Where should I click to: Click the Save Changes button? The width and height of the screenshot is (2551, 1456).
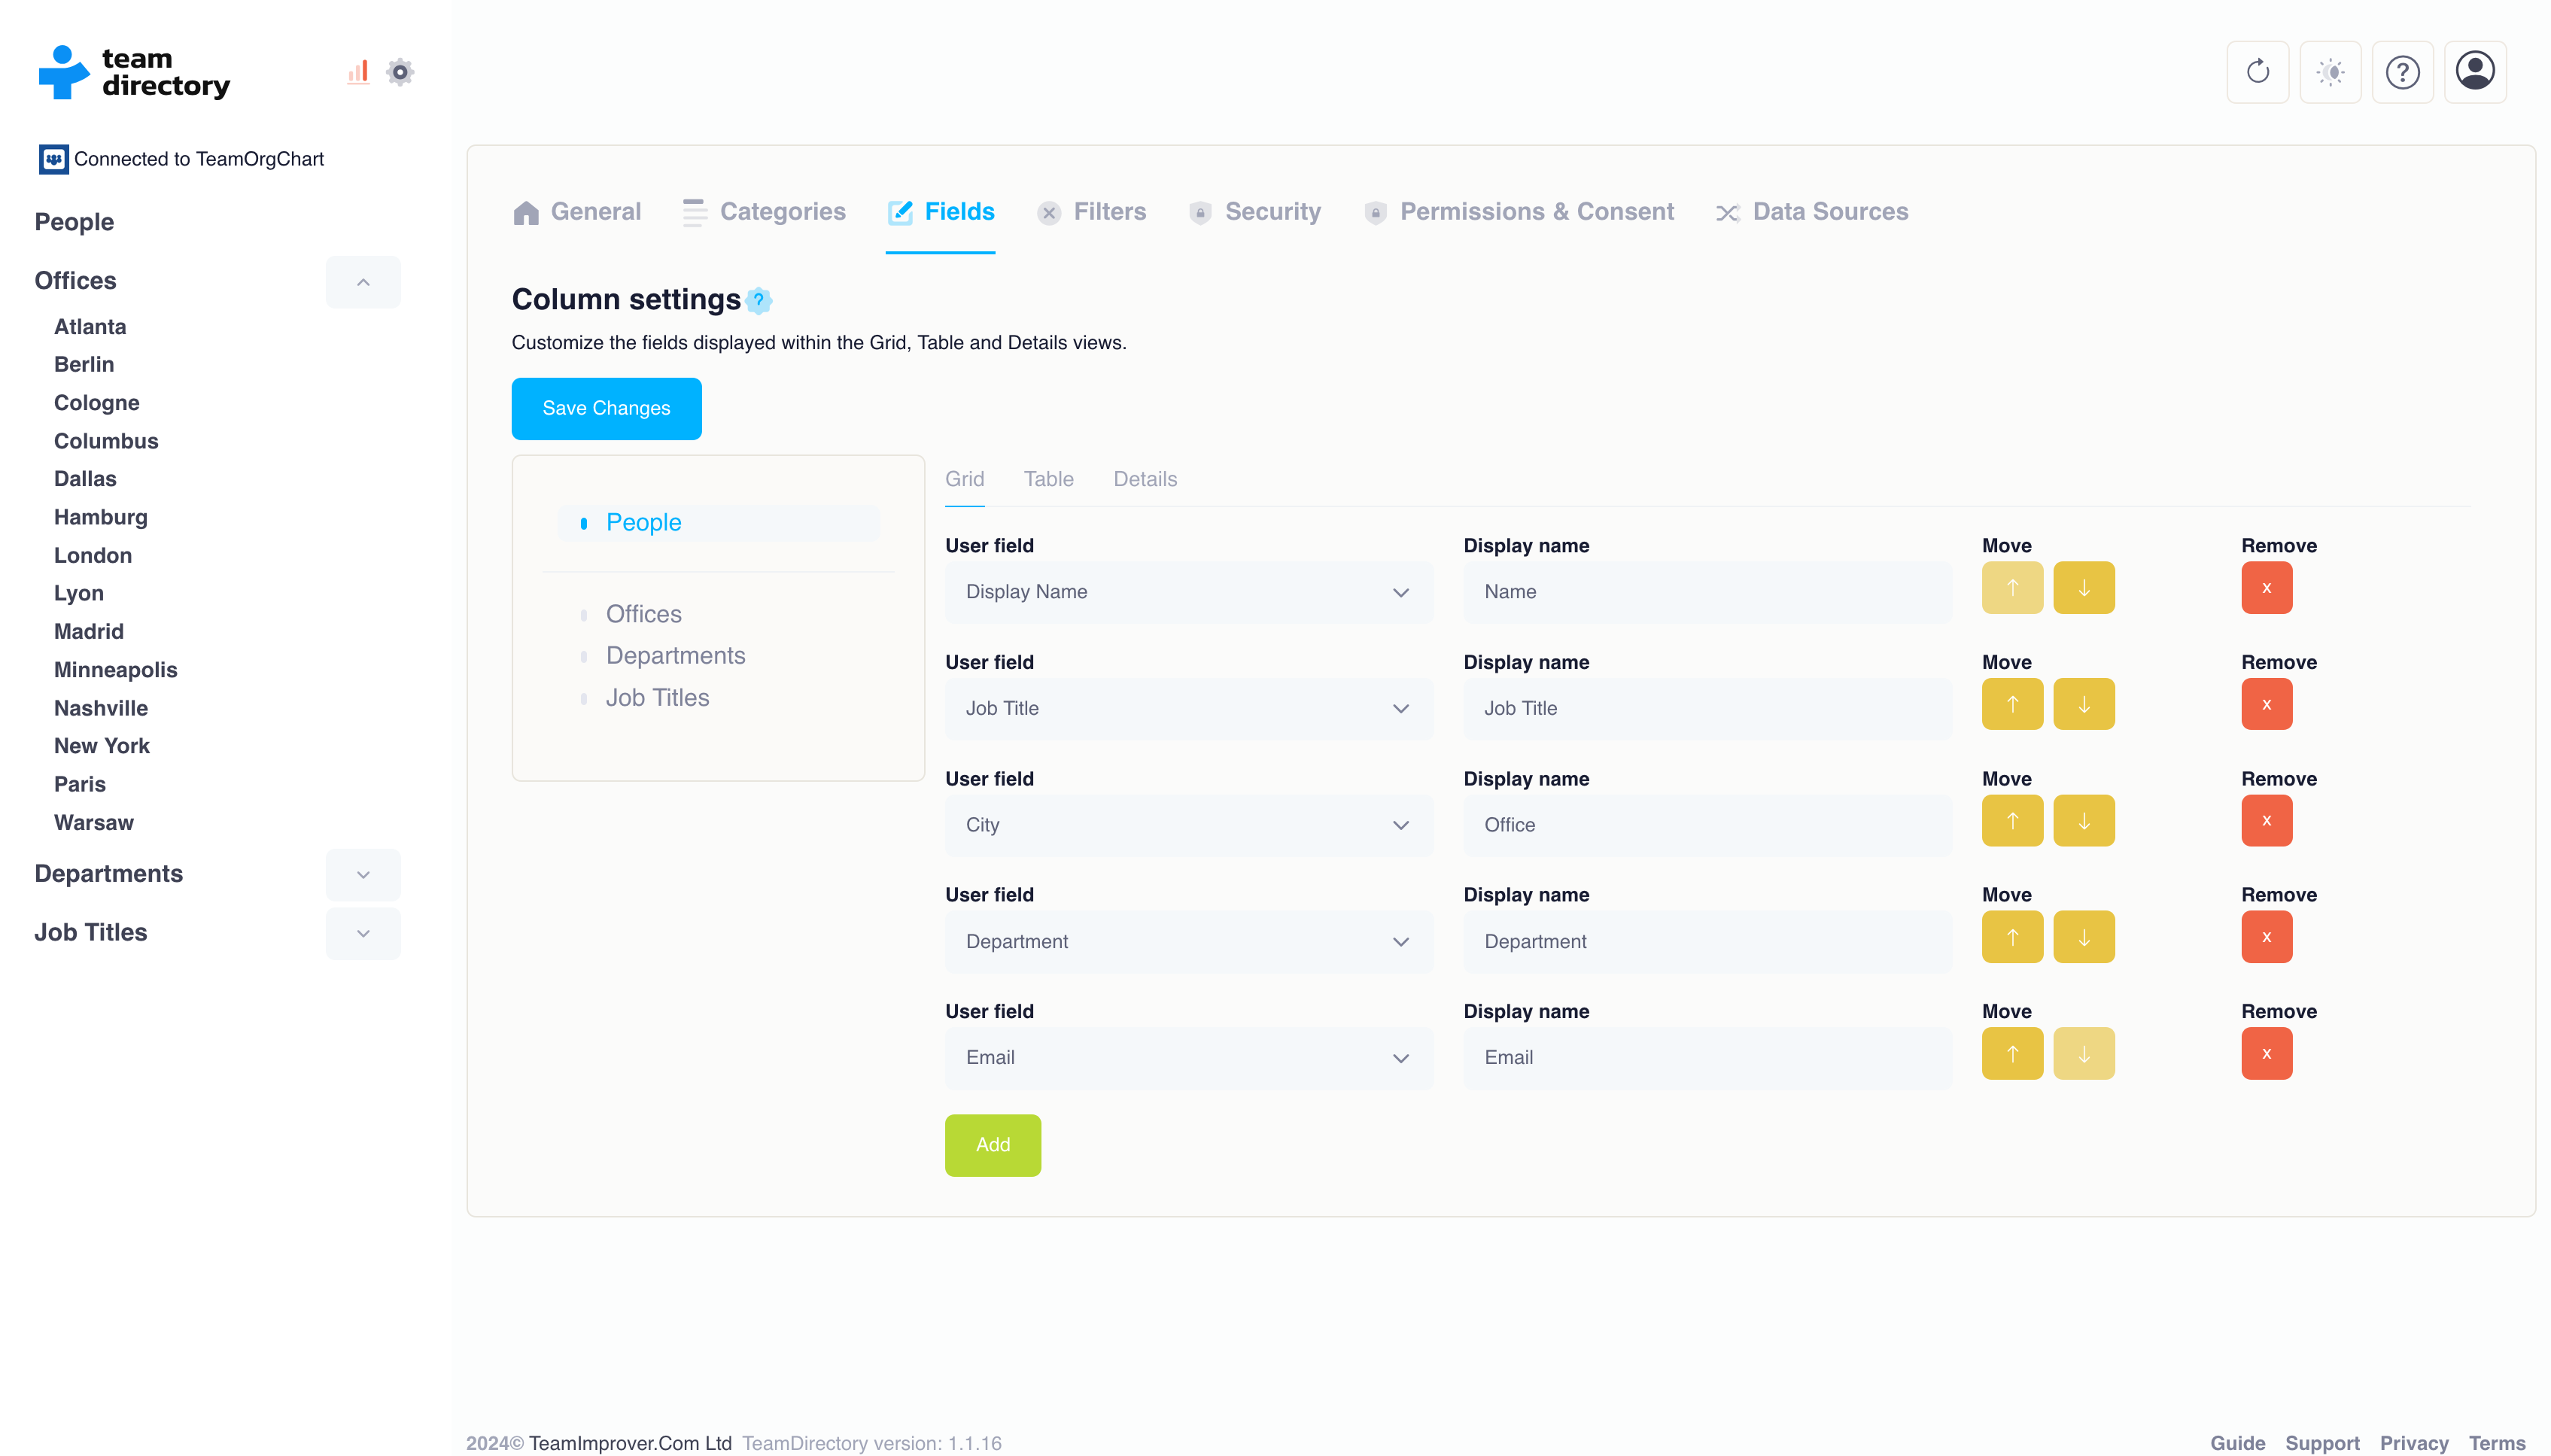click(x=606, y=408)
